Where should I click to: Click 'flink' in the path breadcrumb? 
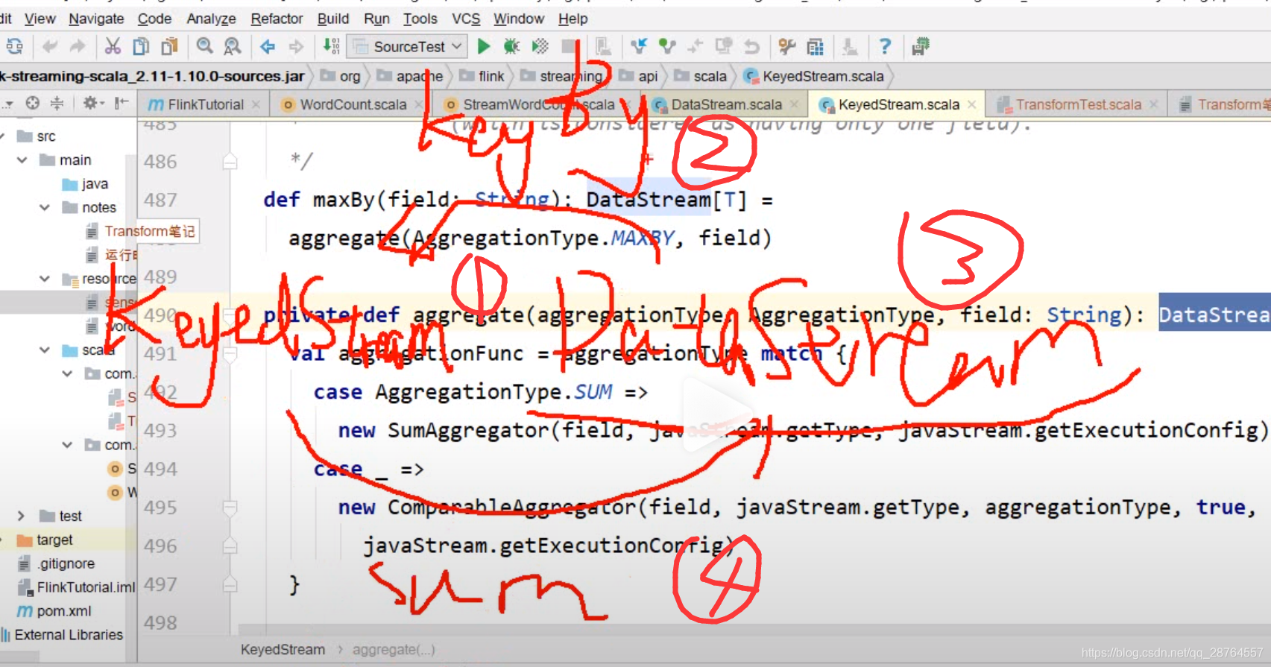click(491, 76)
